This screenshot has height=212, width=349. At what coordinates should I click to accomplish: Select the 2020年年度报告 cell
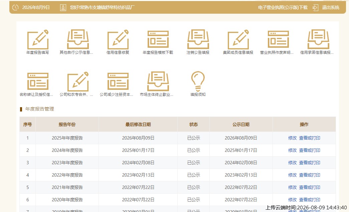click(67, 200)
